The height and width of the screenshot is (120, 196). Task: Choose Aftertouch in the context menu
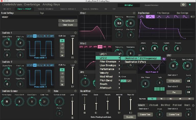click(108, 88)
